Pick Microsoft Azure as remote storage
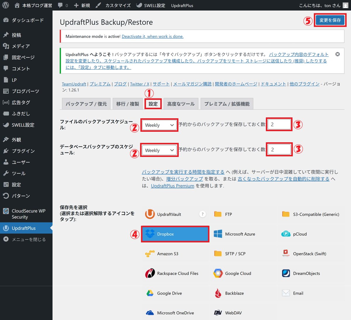Screen dimensions: 351x320 point(240,234)
